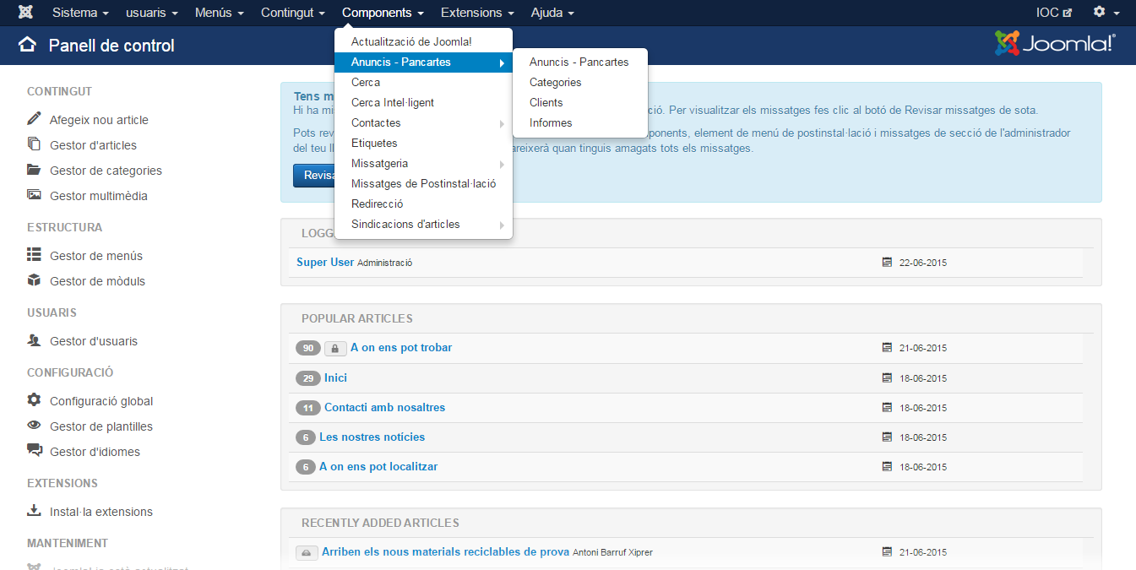
Task: Click the Joomla logo icon in top bar
Action: 26,13
